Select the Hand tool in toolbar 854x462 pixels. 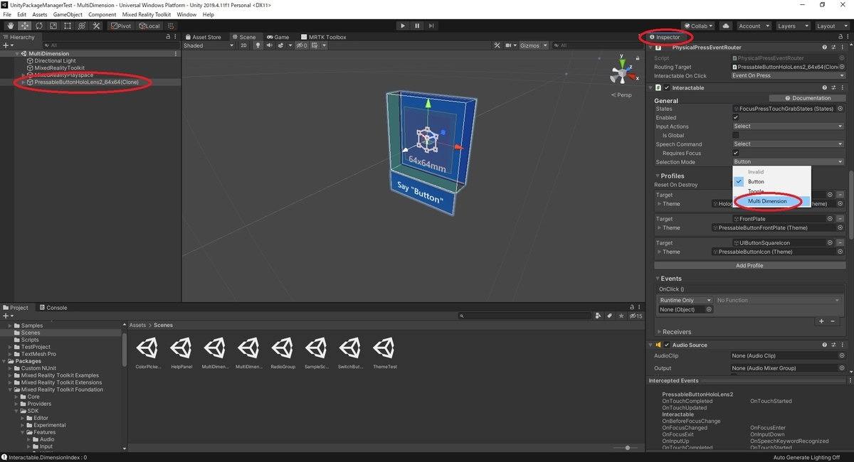click(11, 26)
